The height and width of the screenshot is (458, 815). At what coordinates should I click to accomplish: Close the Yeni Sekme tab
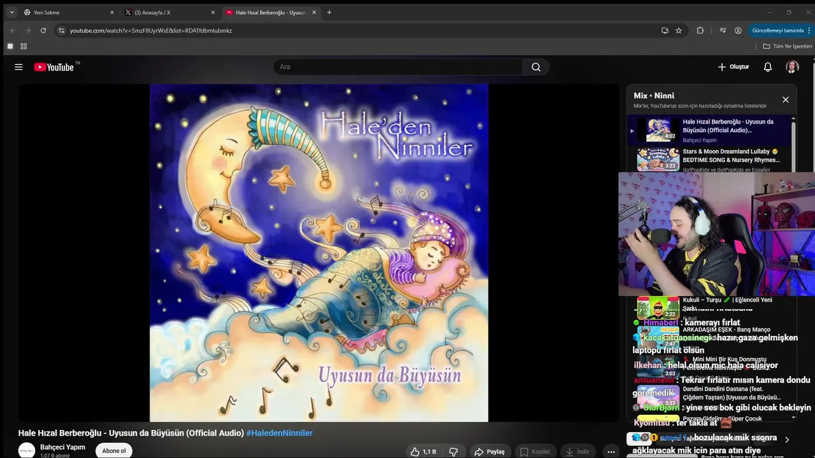pos(112,12)
